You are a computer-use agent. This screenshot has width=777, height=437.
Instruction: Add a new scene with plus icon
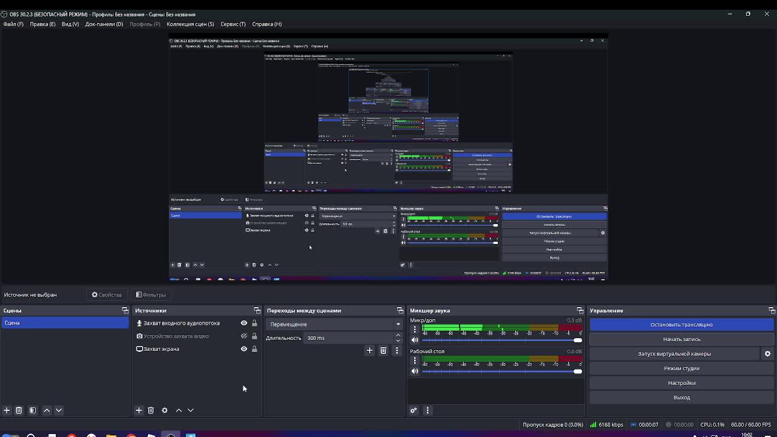point(7,410)
